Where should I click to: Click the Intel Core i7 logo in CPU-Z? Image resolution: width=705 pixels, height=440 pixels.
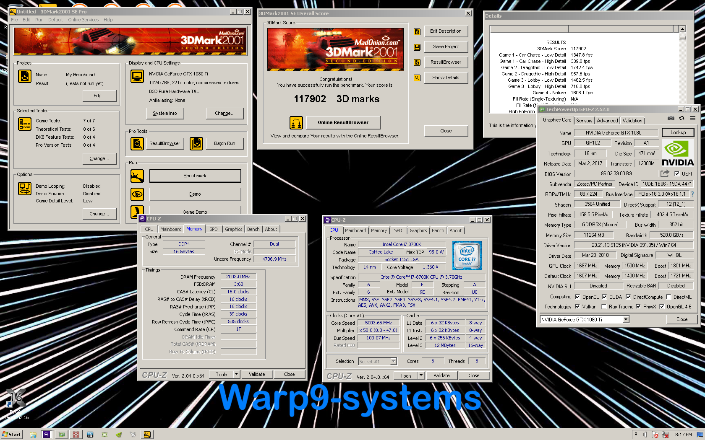point(467,255)
